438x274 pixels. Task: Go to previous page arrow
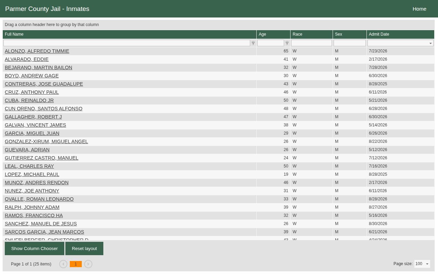coord(63,264)
